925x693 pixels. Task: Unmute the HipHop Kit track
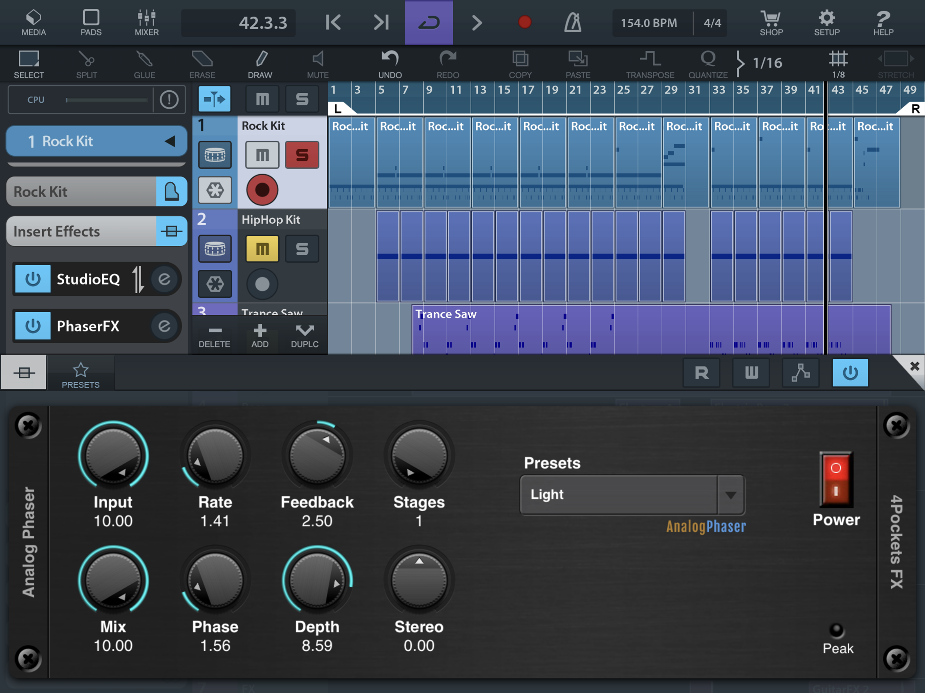262,249
